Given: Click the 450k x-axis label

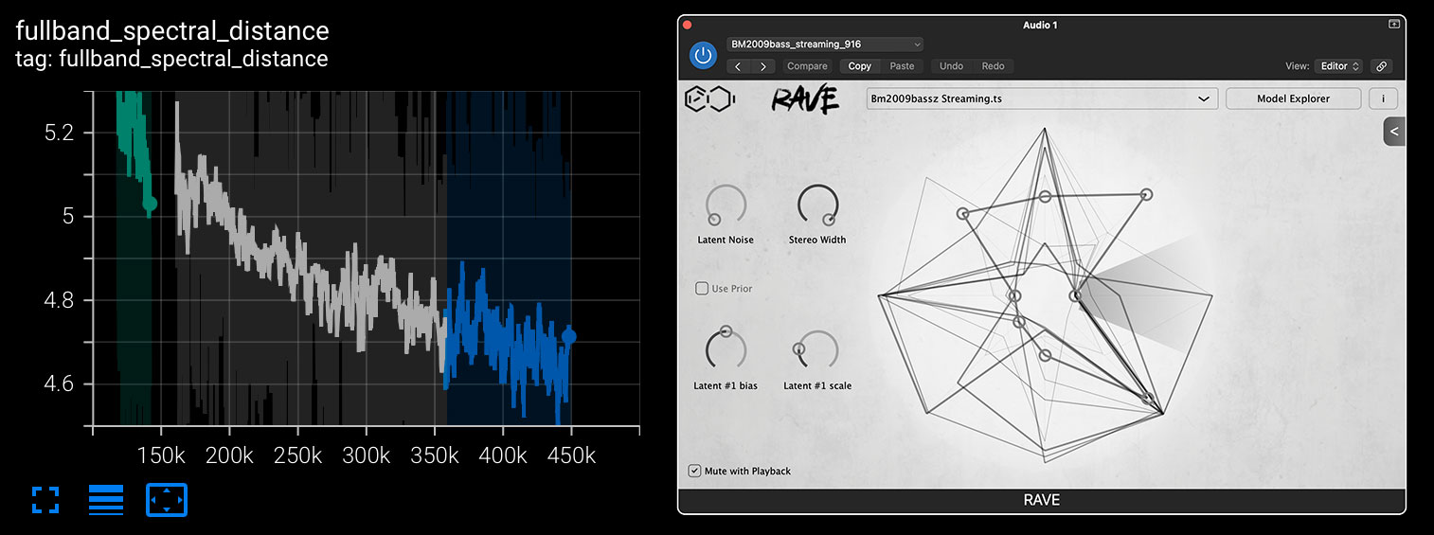Looking at the screenshot, I should [x=570, y=455].
